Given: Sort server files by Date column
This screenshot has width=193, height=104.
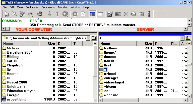Looking at the screenshot, I should tap(161, 44).
